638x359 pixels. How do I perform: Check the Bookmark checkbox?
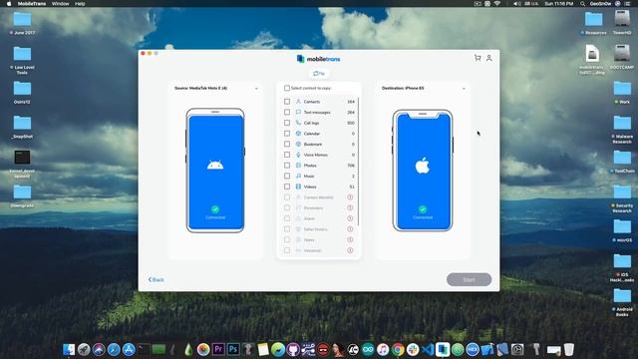[x=287, y=144]
